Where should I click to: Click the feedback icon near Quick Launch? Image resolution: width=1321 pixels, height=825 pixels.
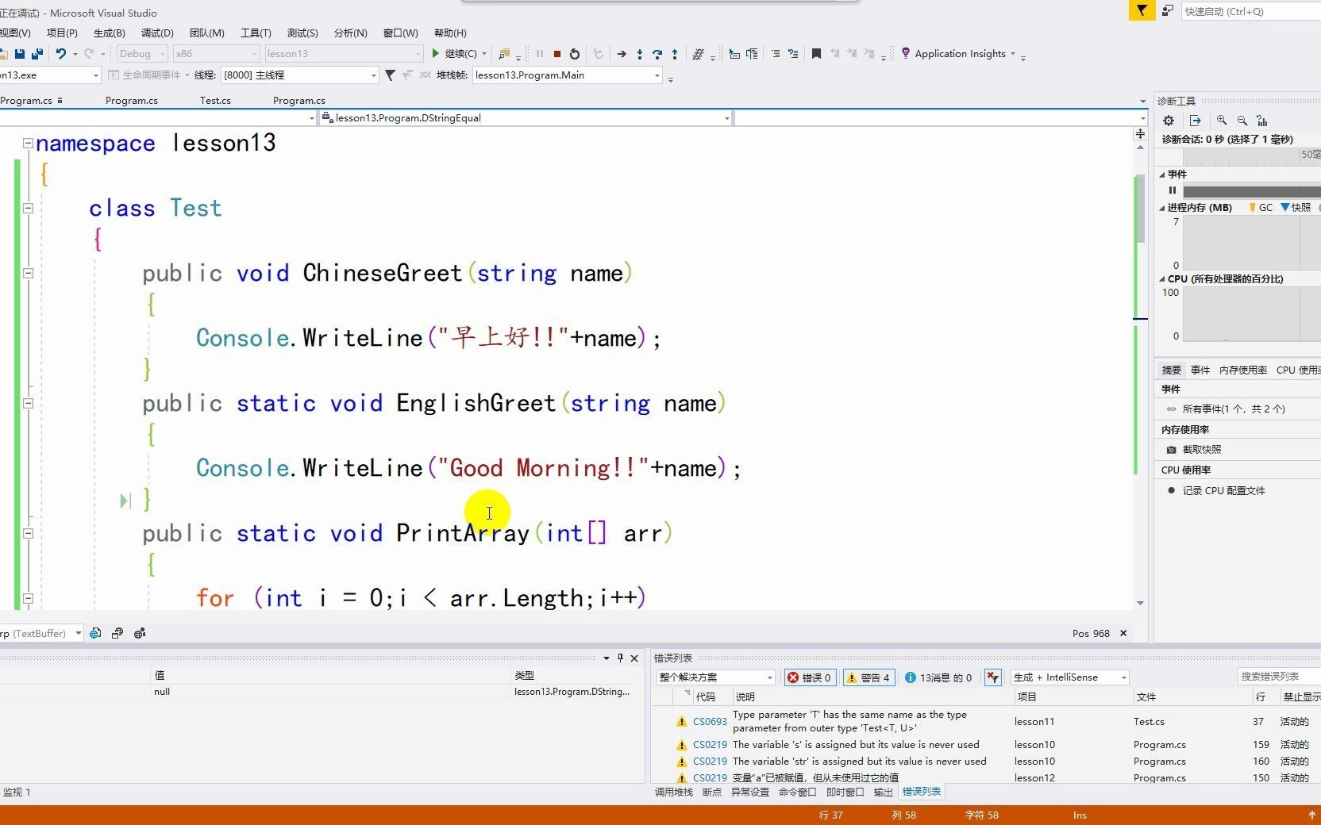point(1168,11)
